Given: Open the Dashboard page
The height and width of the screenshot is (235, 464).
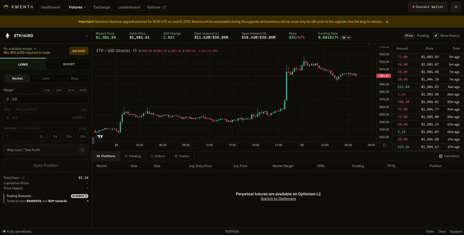Looking at the screenshot, I should coord(51,7).
